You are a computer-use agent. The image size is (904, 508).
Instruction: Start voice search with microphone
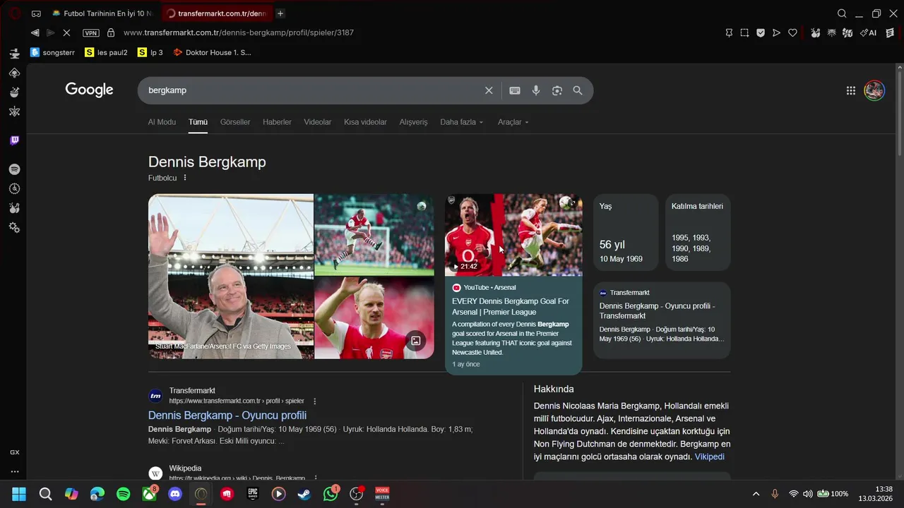point(536,90)
